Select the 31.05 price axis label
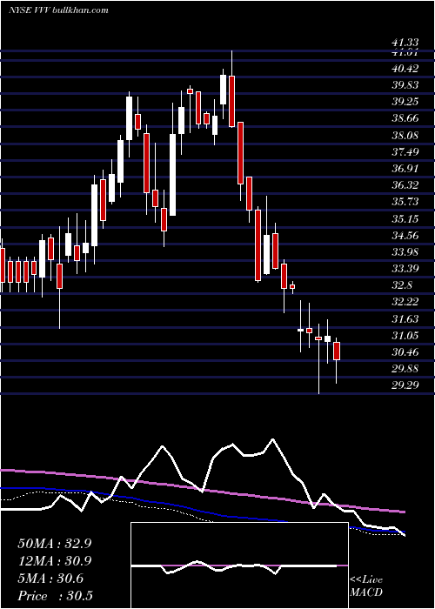The width and height of the screenshot is (435, 609). [405, 336]
